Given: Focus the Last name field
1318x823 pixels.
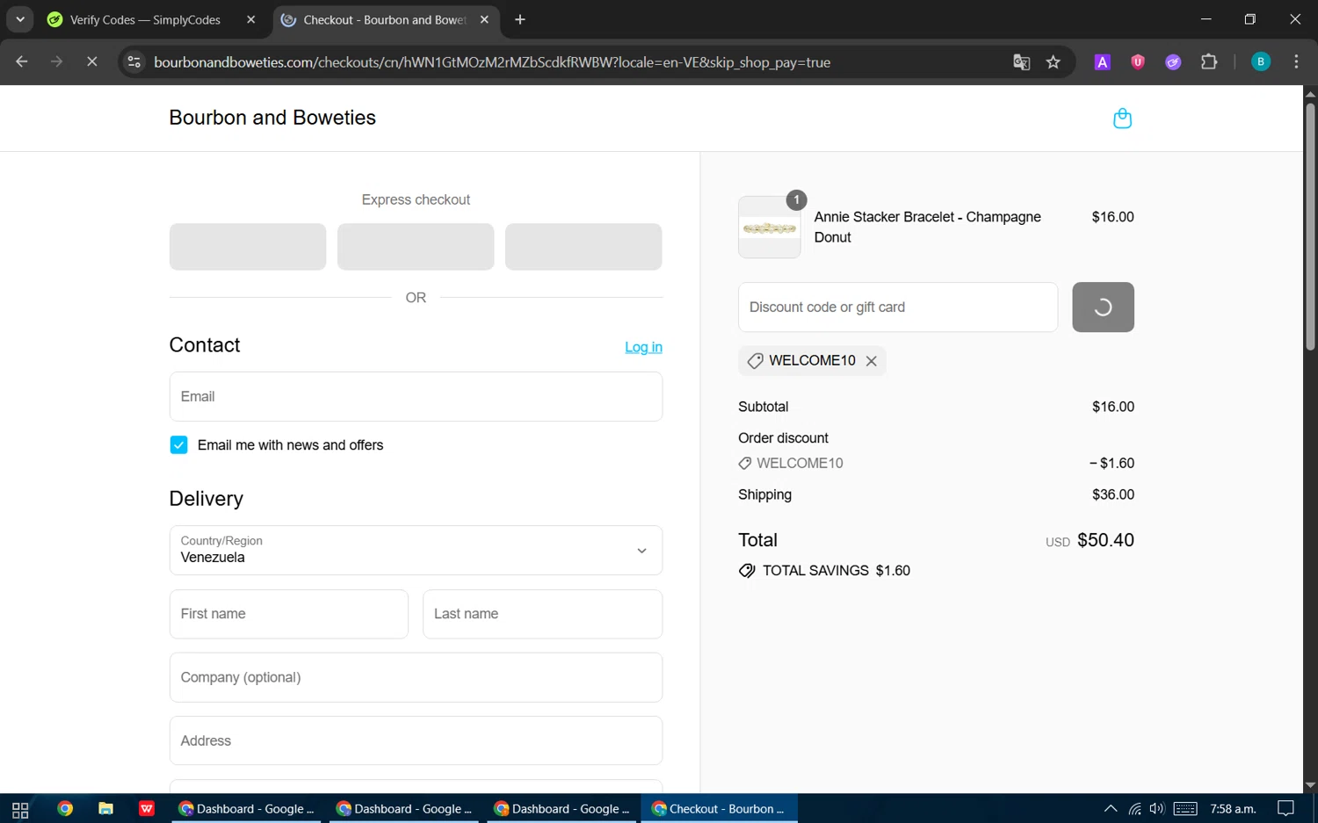Looking at the screenshot, I should 542,614.
